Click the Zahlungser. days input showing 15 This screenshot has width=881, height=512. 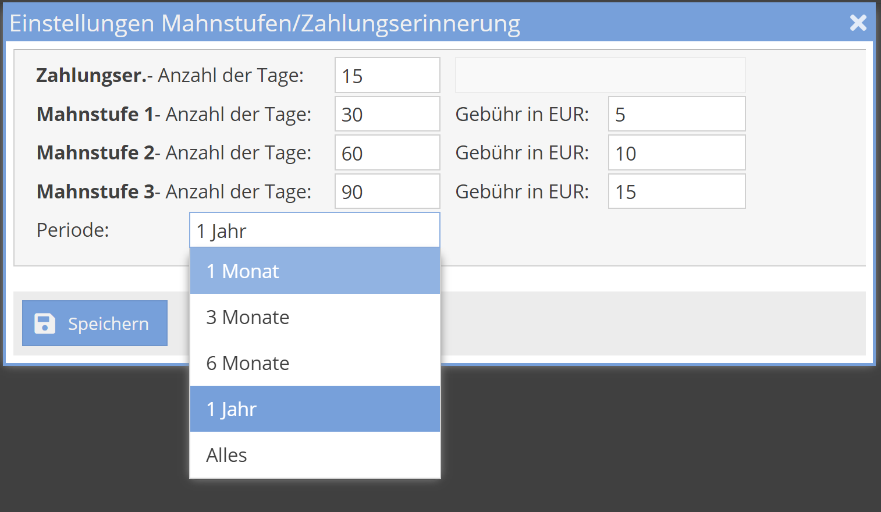386,75
